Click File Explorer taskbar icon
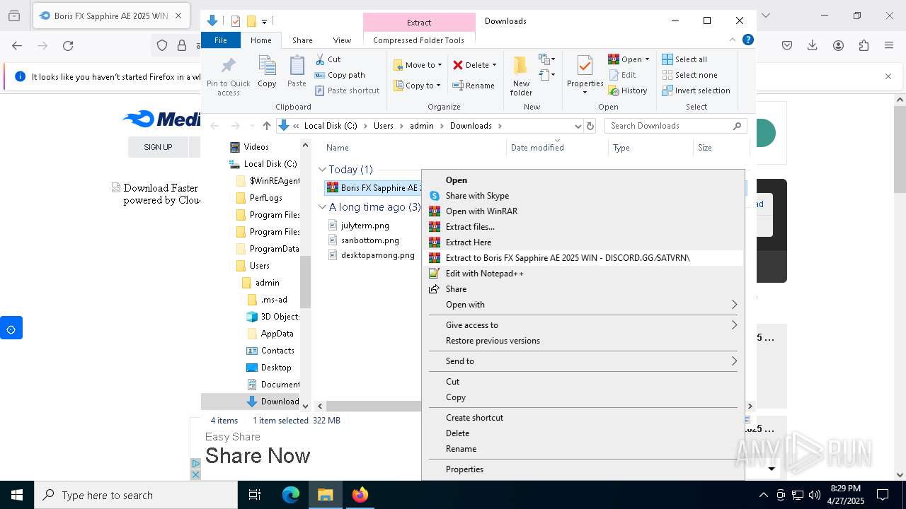This screenshot has width=906, height=509. coord(325,495)
